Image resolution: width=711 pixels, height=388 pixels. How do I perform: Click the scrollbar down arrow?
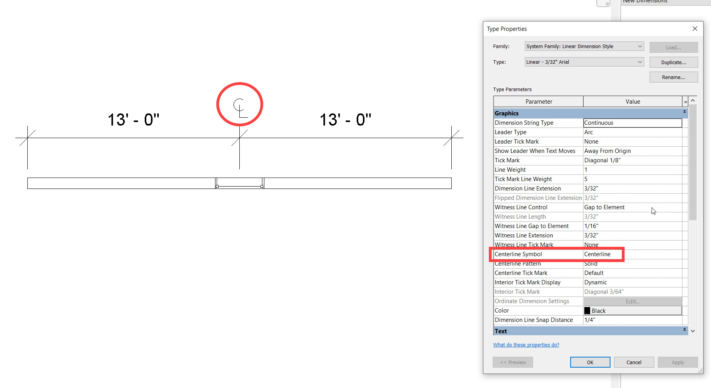[x=693, y=331]
